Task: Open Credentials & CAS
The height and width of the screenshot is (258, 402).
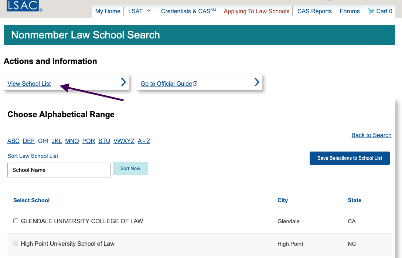Action: click(x=188, y=11)
